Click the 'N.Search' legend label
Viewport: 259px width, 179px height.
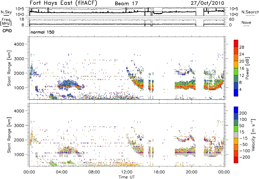[x=250, y=12]
